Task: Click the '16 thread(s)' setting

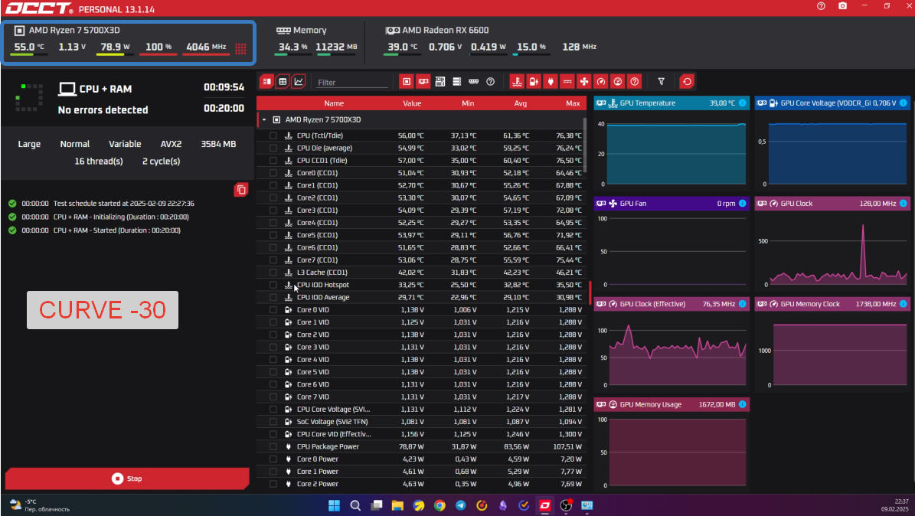Action: pos(99,161)
